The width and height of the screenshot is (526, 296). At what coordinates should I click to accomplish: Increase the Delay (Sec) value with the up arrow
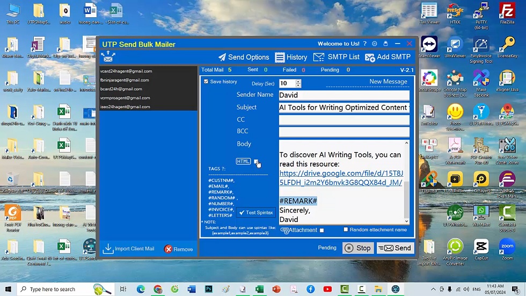pyautogui.click(x=298, y=81)
